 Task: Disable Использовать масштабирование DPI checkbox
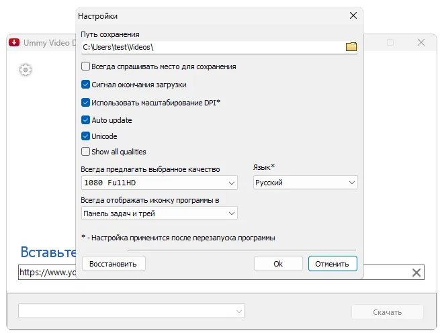pos(85,103)
